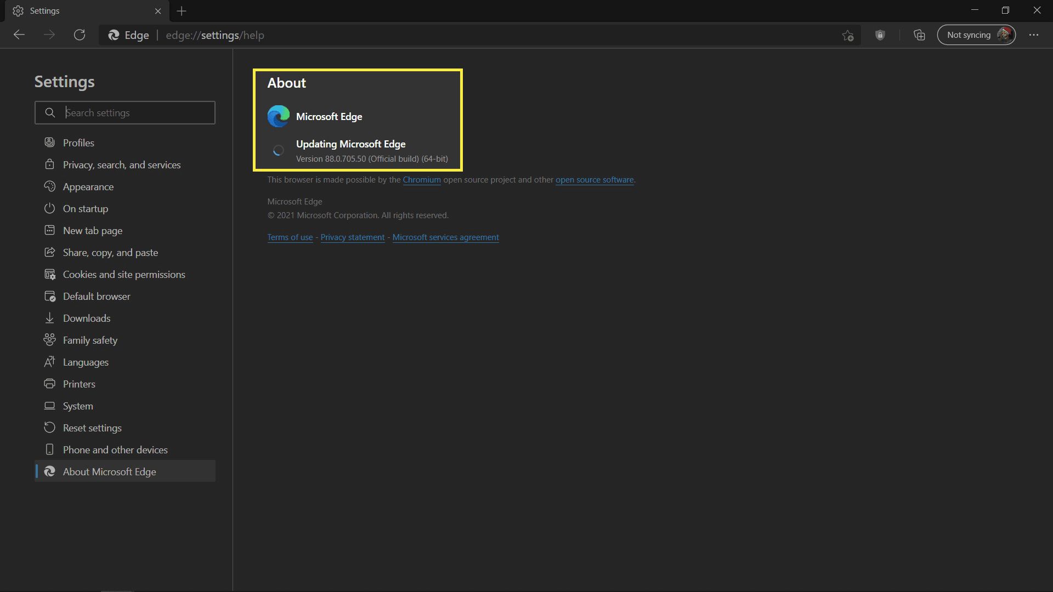Navigate to Downloads settings

(86, 318)
